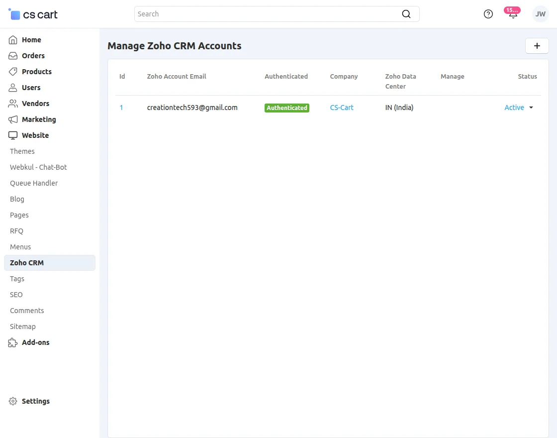
Task: Open the notification bell with unread count
Action: click(x=512, y=14)
